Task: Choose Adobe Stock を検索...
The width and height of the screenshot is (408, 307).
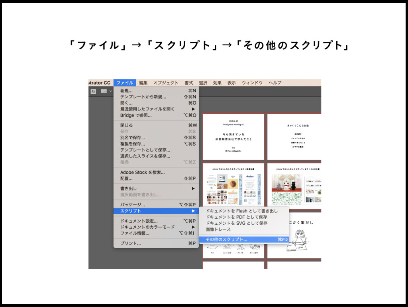Action: click(x=156, y=173)
